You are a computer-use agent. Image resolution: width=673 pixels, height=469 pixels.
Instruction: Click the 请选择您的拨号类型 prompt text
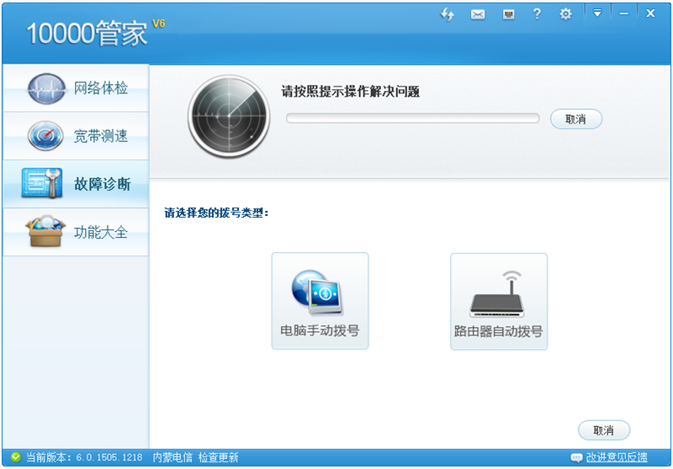pos(216,213)
